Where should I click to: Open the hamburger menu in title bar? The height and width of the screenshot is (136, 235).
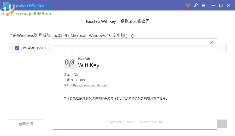click(203, 5)
